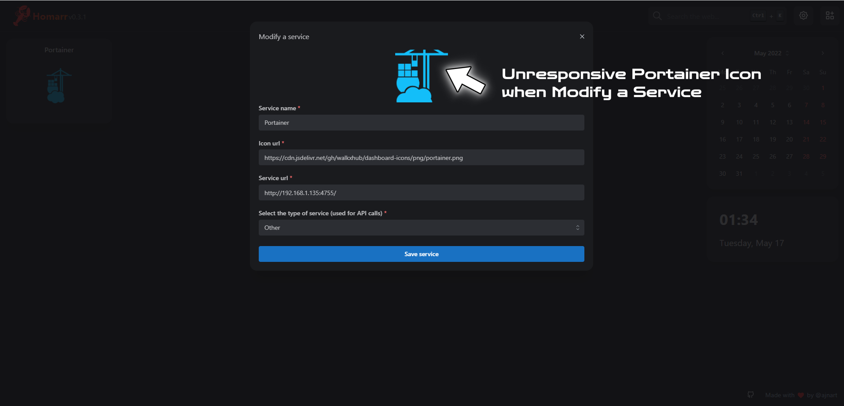Click the Portainer tile labeled 'Portainer'
The width and height of the screenshot is (844, 406).
pos(59,79)
